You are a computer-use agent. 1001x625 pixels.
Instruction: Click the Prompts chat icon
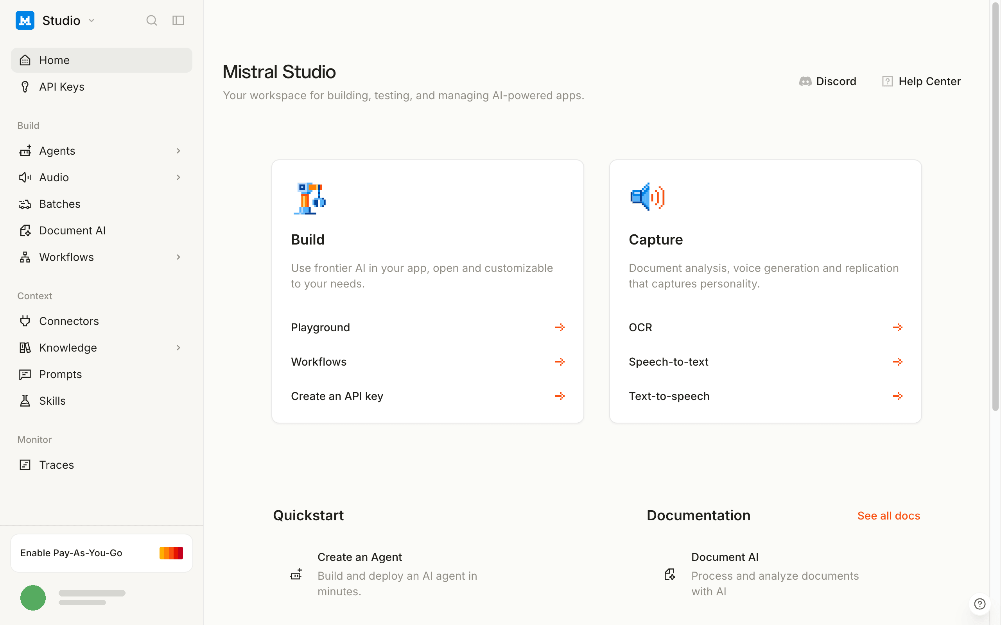(x=25, y=375)
